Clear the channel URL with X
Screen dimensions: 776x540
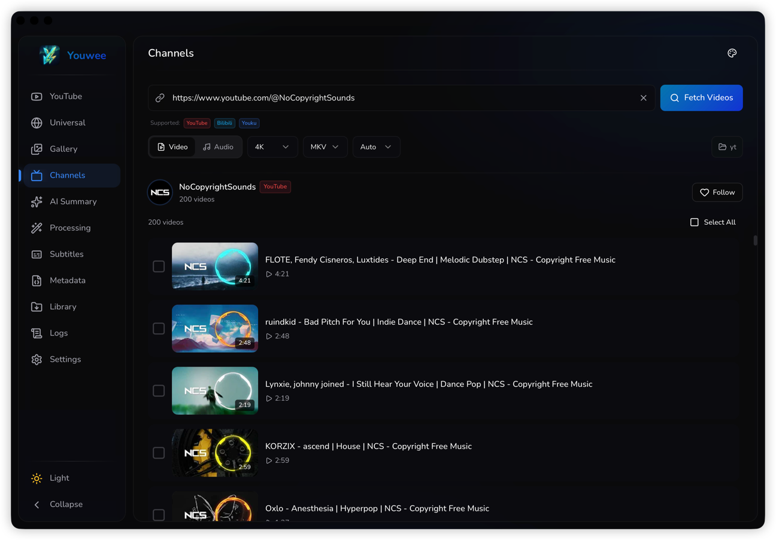pos(644,98)
